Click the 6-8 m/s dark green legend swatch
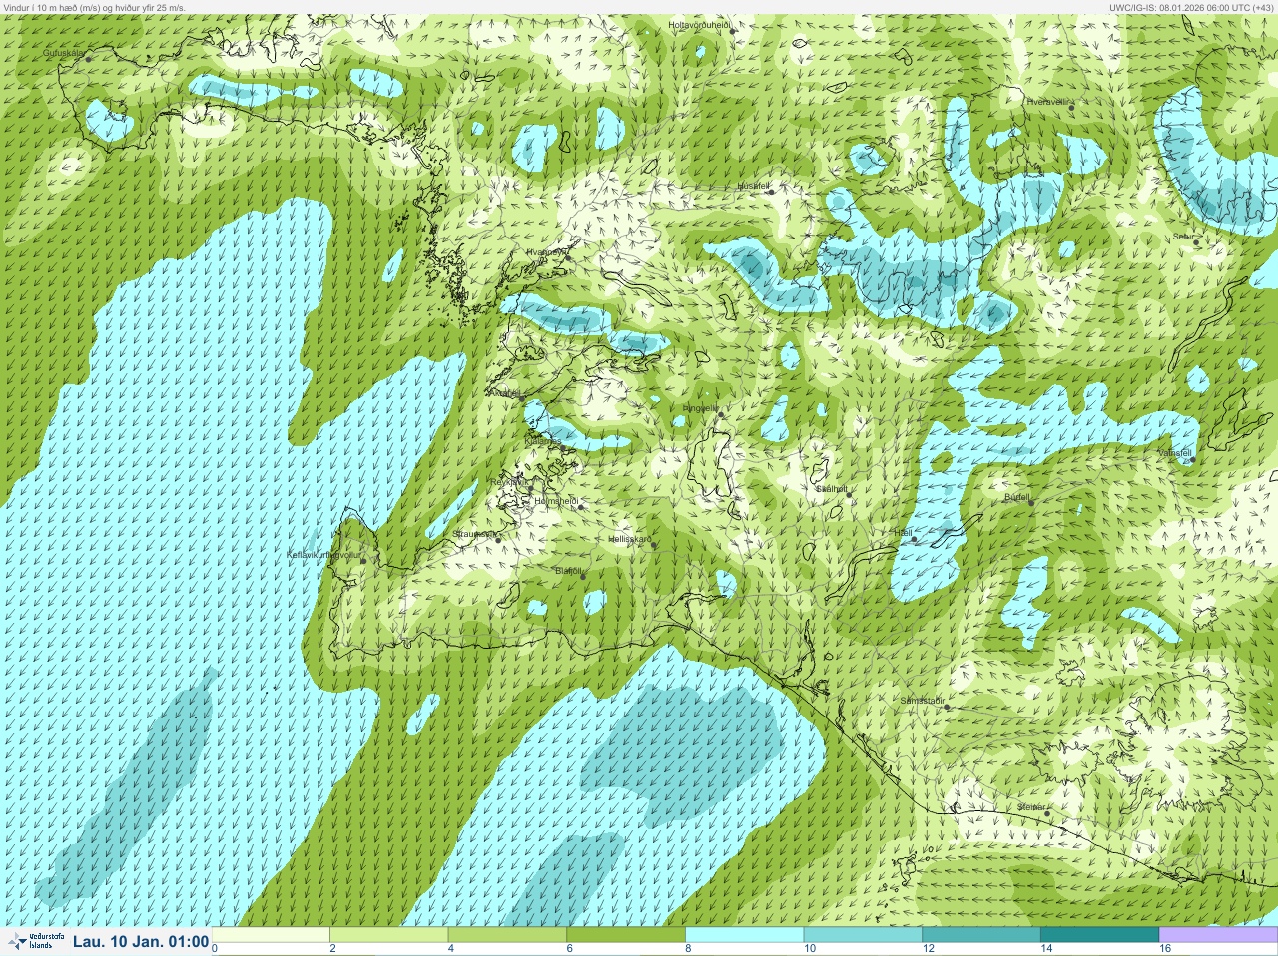The height and width of the screenshot is (956, 1278). 626,935
